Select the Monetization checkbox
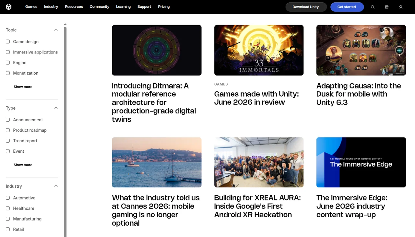Image resolution: width=415 pixels, height=237 pixels. (8, 73)
